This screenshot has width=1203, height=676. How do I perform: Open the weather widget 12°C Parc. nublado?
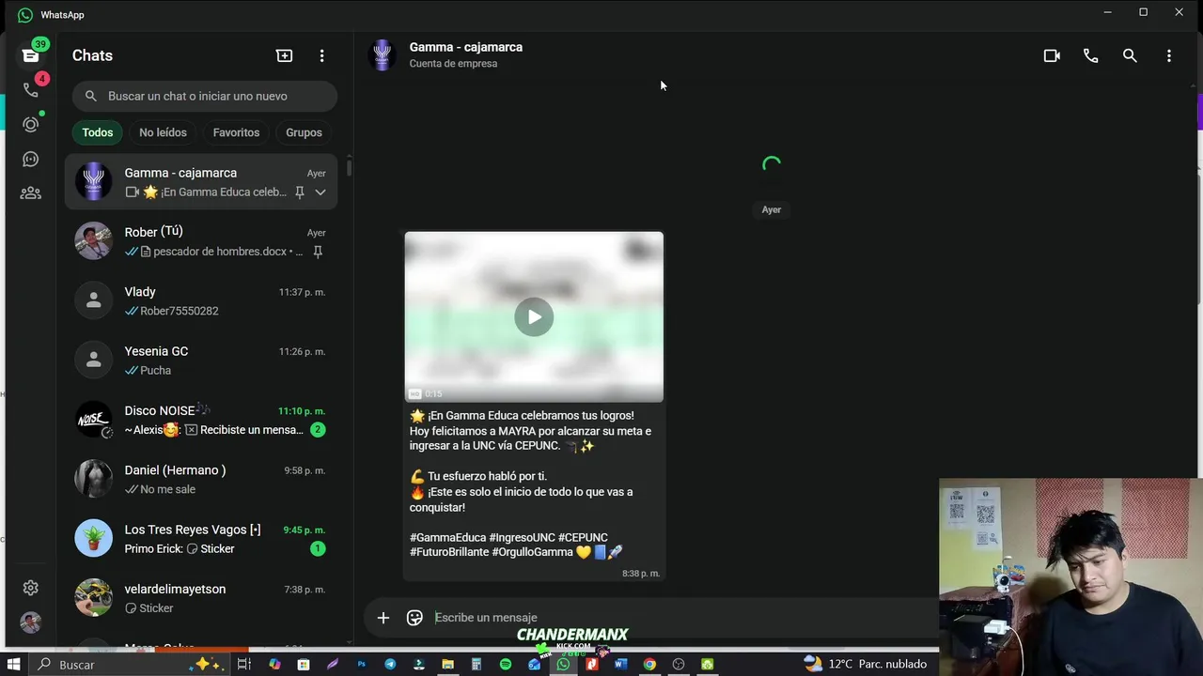[866, 665]
